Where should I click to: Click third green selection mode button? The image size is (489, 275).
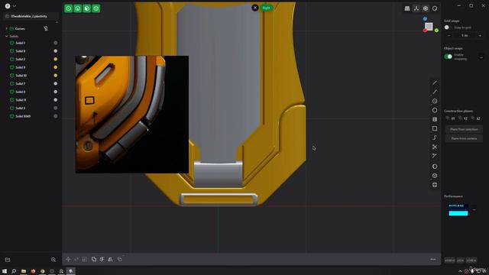click(x=86, y=8)
